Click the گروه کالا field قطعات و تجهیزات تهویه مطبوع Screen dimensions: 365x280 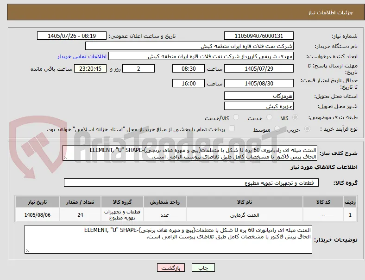[x=191, y=183]
